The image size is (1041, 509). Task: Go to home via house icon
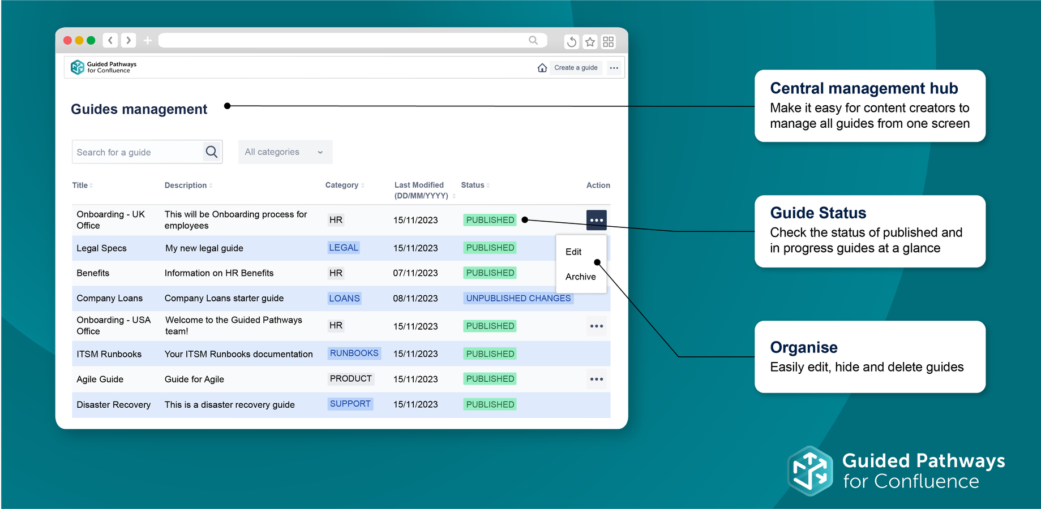click(542, 68)
